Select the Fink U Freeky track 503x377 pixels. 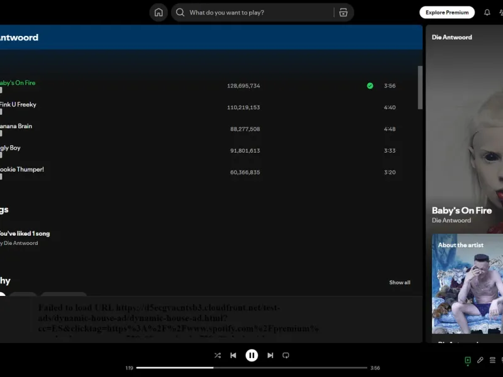click(18, 104)
